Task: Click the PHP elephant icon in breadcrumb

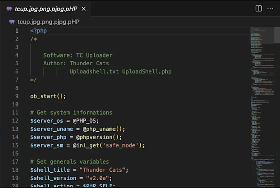Action: 12,22
